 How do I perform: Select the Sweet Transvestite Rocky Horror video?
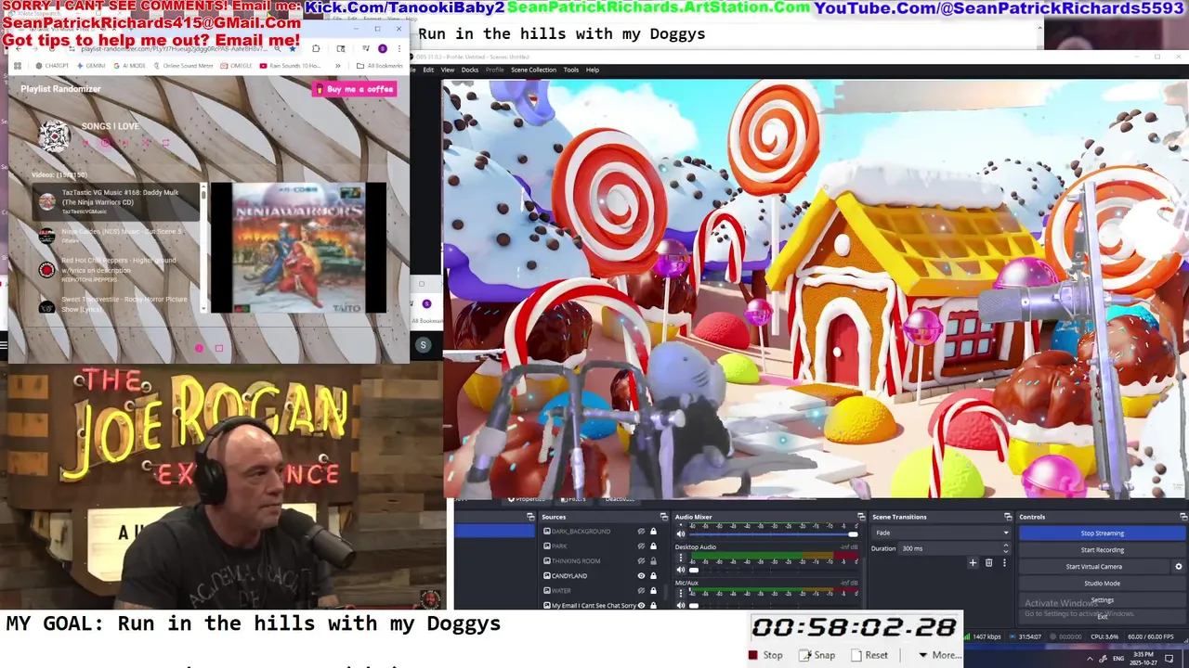pos(117,304)
